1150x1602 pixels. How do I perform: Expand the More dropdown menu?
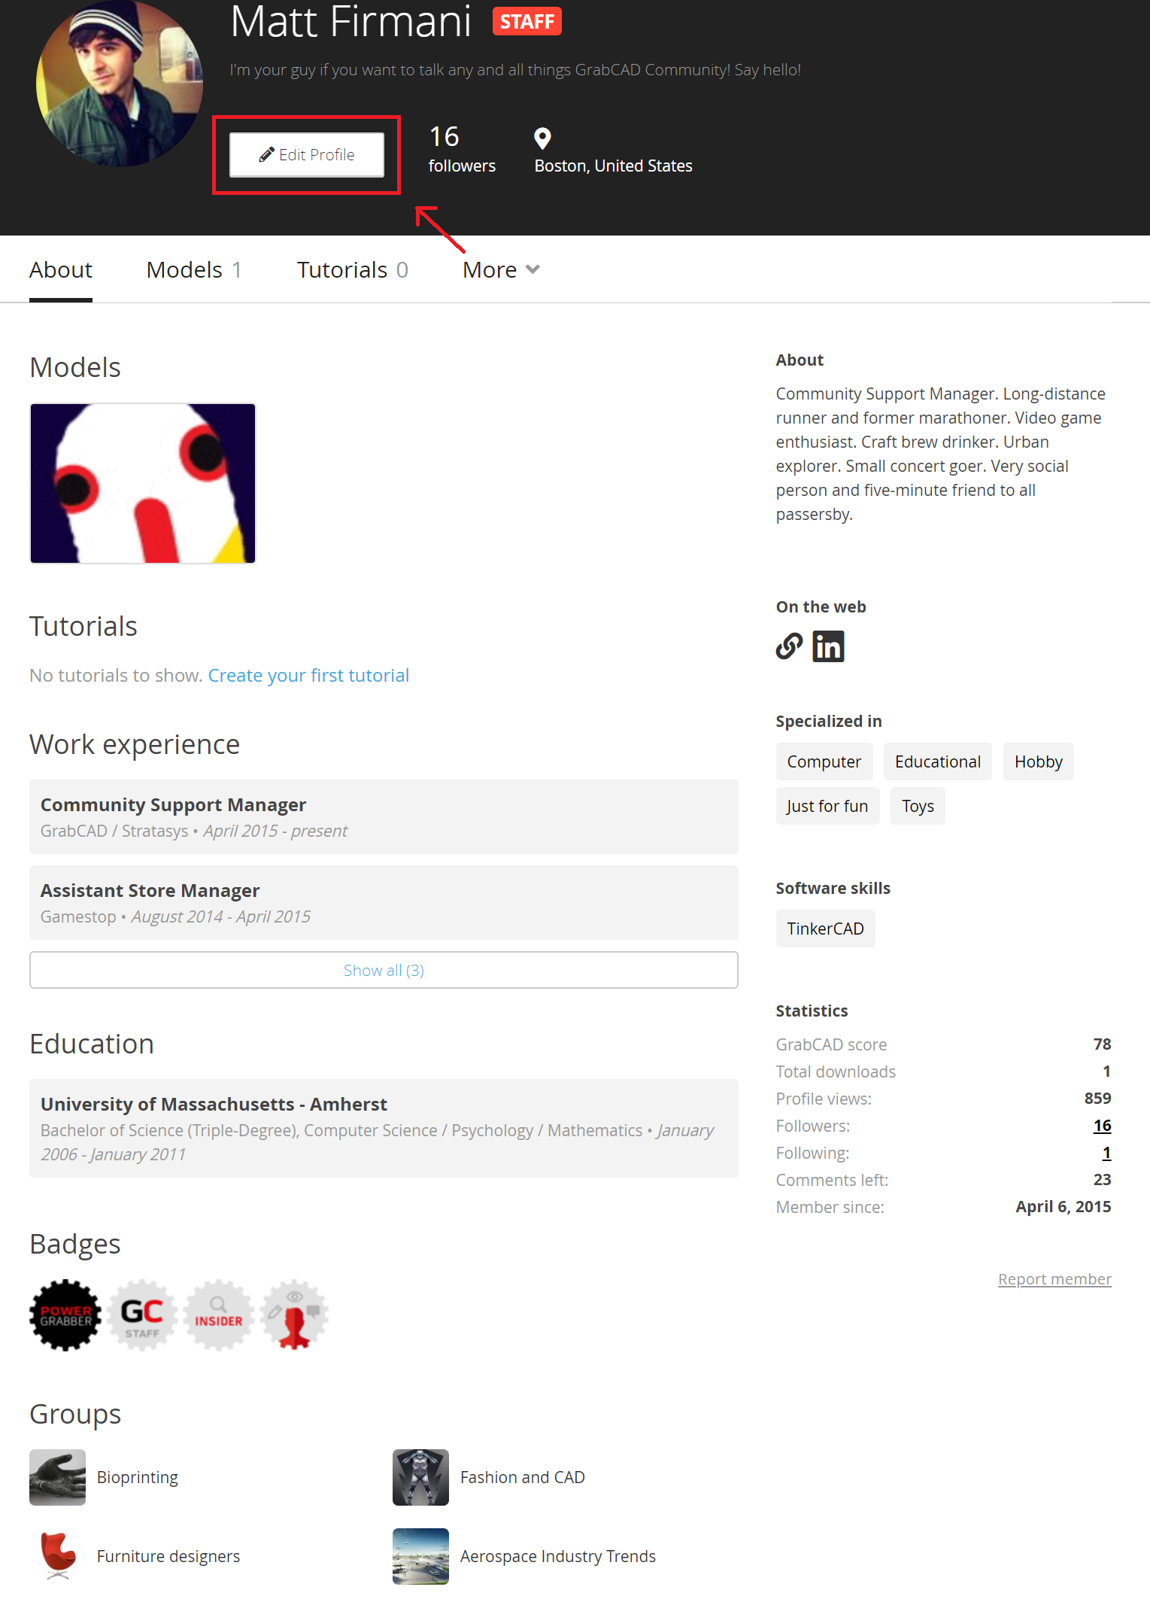[501, 269]
